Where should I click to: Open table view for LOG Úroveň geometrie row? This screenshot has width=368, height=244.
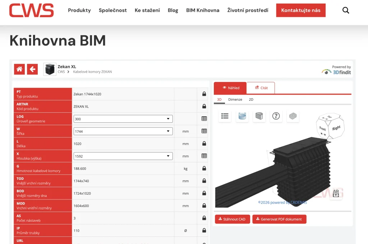coord(204,119)
